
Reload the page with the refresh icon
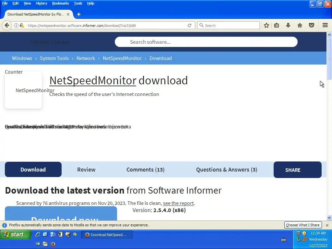[x=189, y=25]
